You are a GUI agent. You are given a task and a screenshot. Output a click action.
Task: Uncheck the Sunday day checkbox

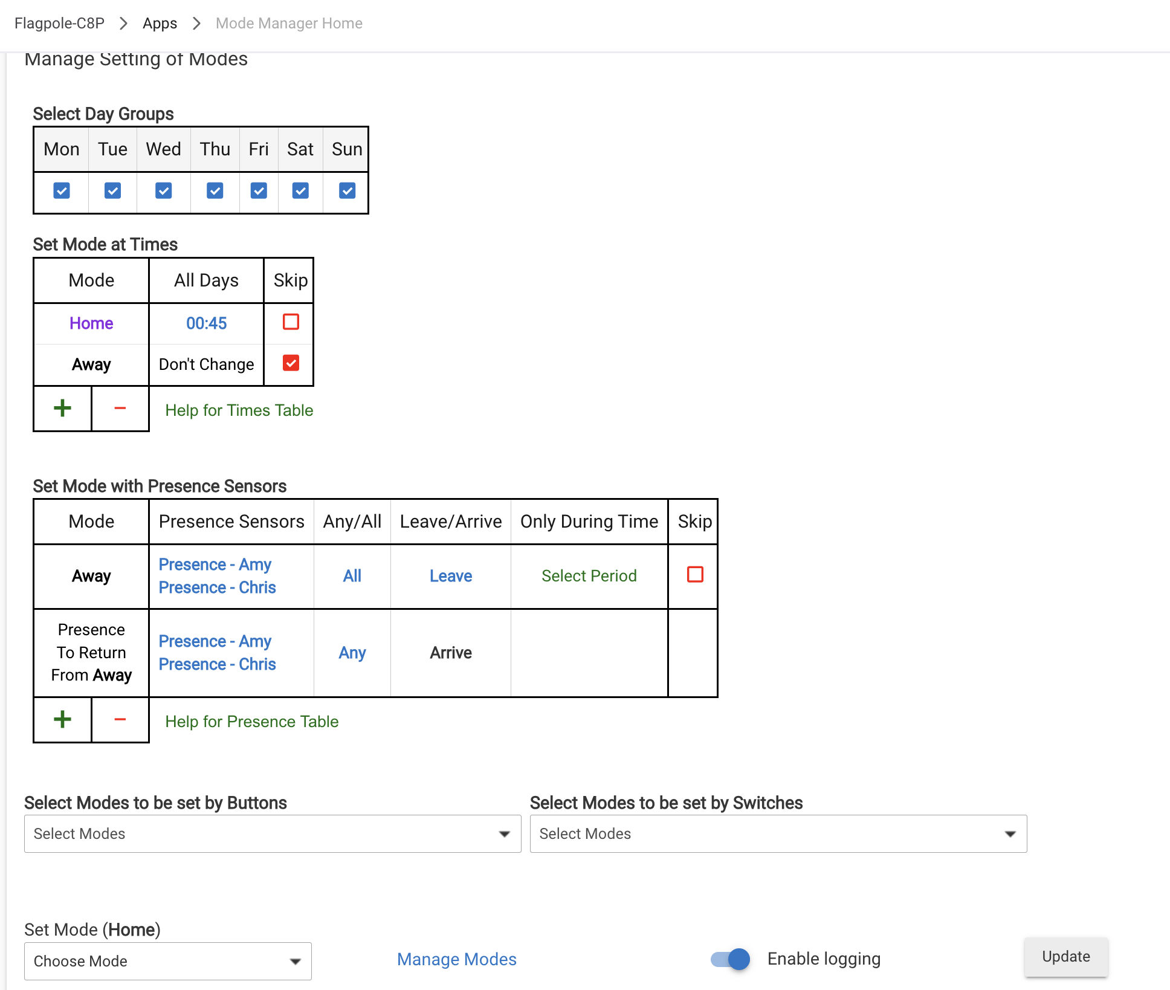[347, 191]
